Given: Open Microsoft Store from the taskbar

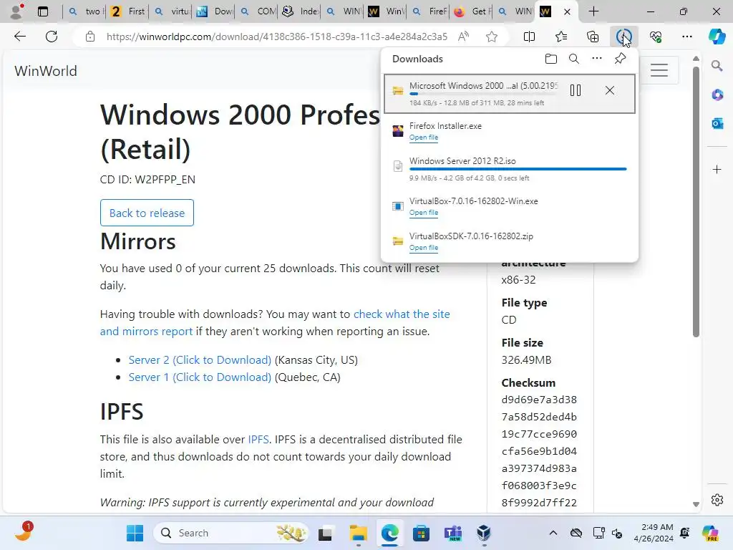Looking at the screenshot, I should click(421, 533).
